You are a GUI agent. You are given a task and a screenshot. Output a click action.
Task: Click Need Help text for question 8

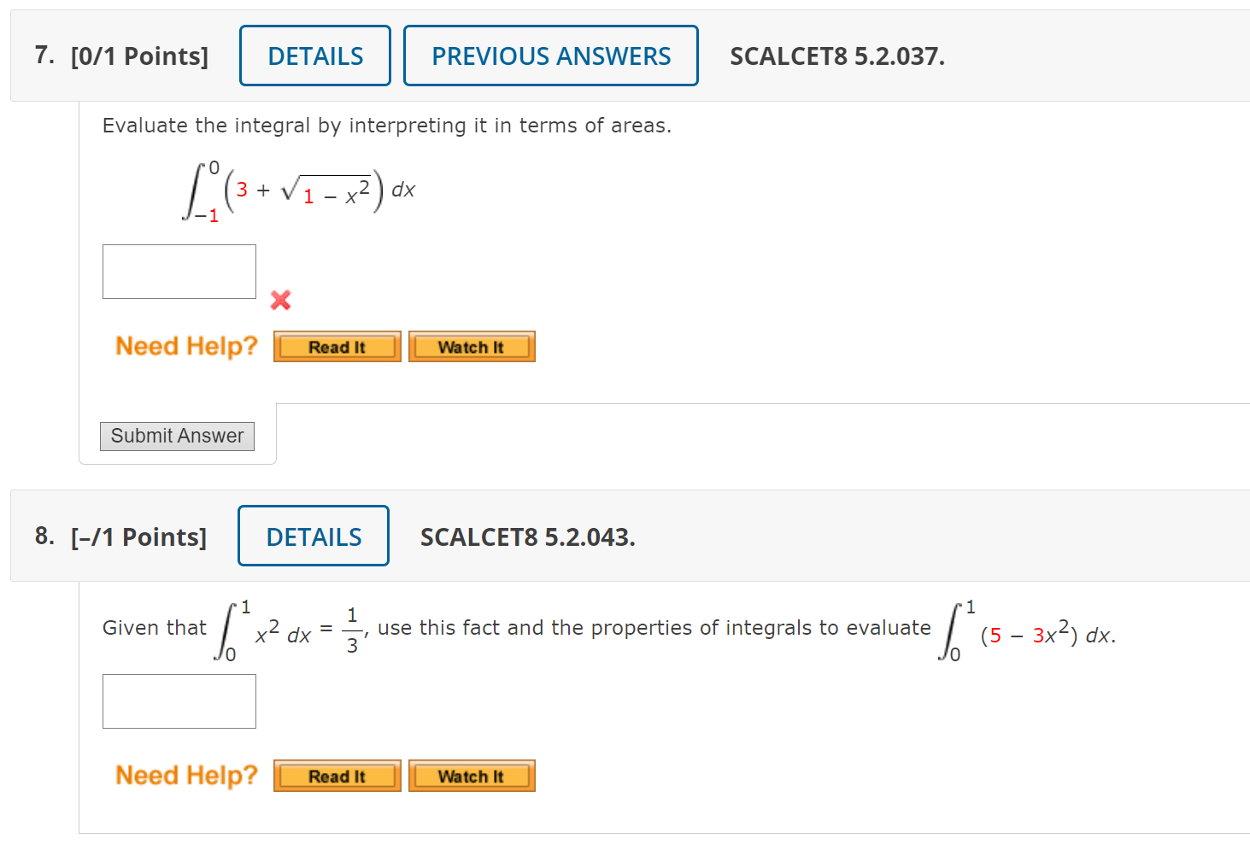click(x=185, y=776)
